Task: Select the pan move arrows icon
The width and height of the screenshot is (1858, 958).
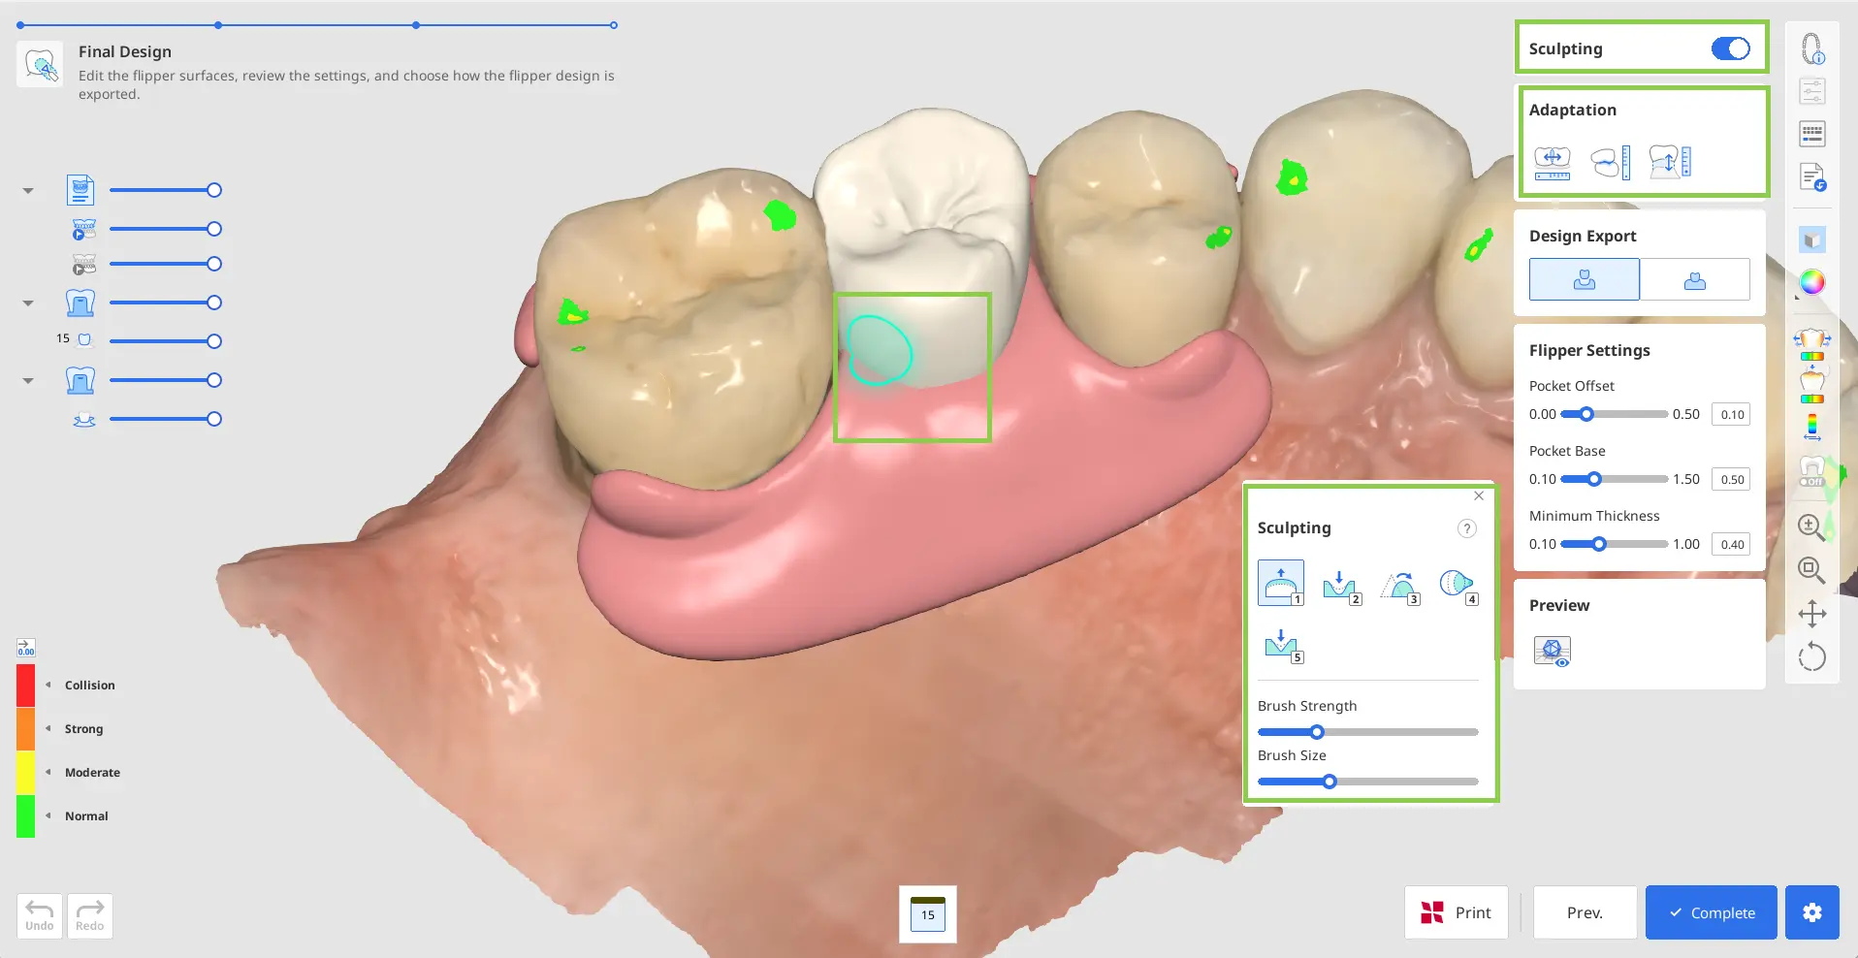Action: tap(1811, 613)
